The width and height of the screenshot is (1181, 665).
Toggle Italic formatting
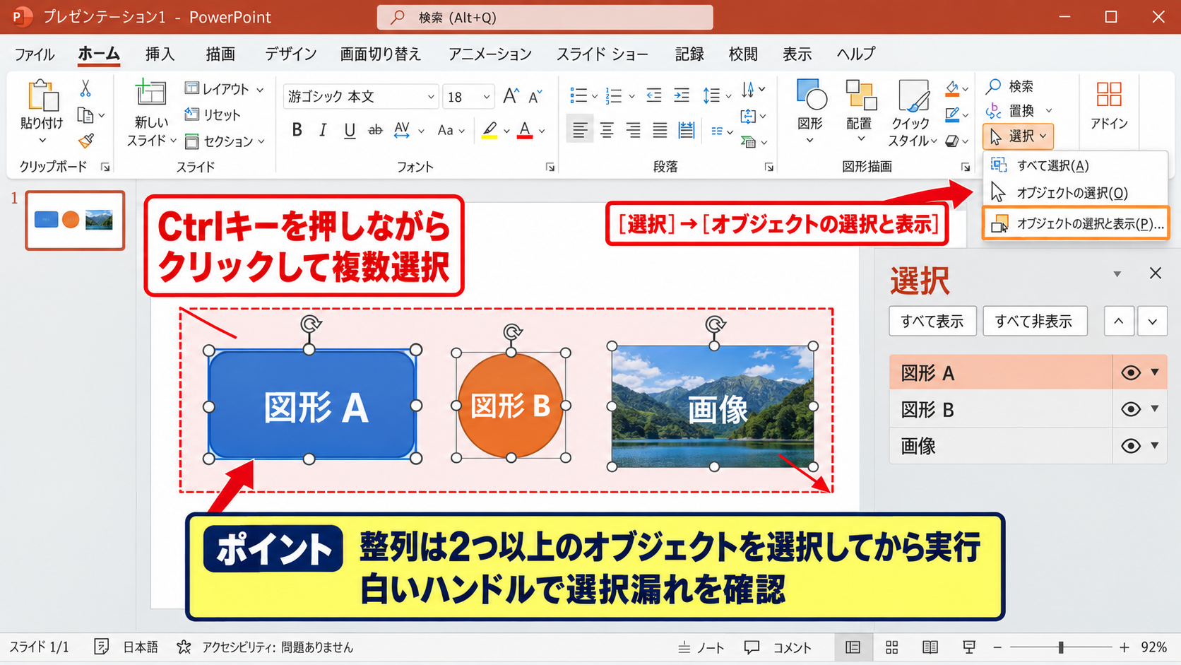coord(323,130)
